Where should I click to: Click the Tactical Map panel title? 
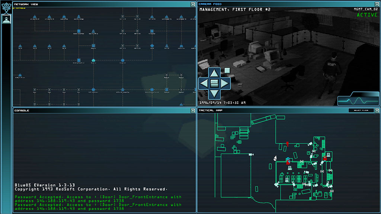coord(206,110)
